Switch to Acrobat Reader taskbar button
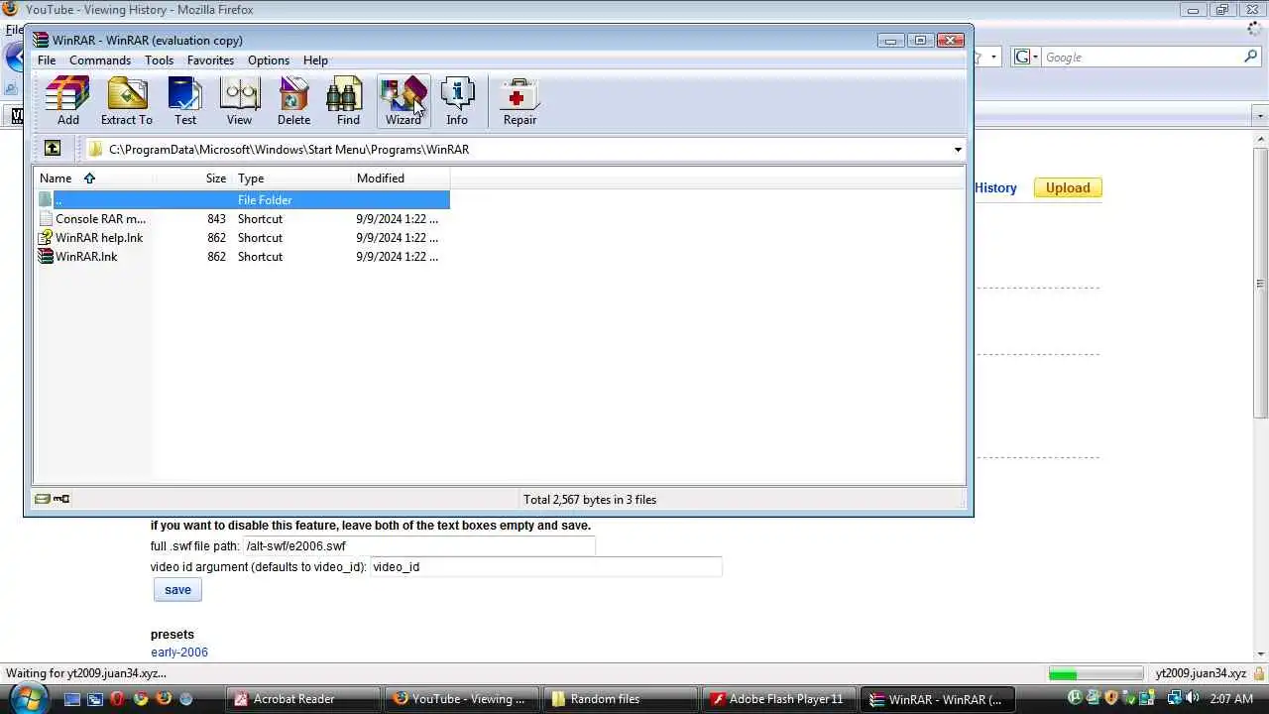1269x714 pixels. click(303, 699)
